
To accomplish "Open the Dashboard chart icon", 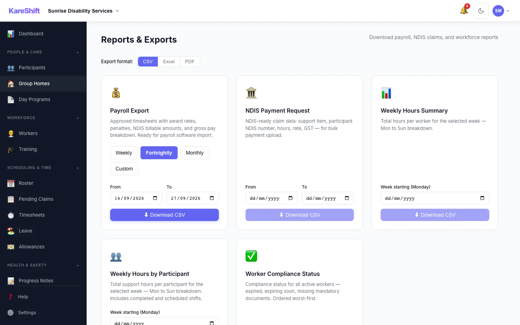I will coord(11,34).
